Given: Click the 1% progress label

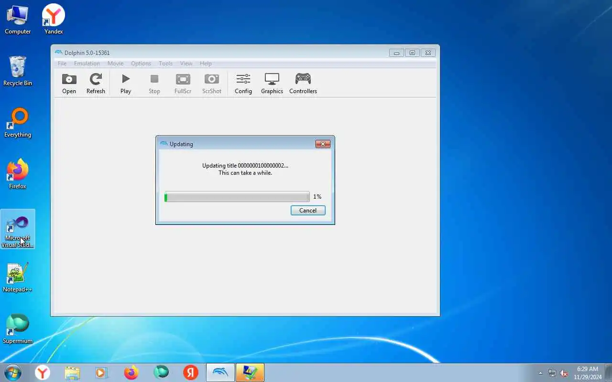Looking at the screenshot, I should point(317,197).
